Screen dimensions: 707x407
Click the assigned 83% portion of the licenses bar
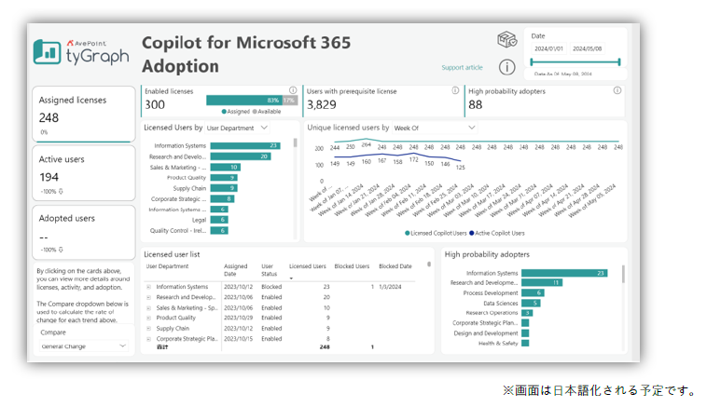[x=244, y=100]
